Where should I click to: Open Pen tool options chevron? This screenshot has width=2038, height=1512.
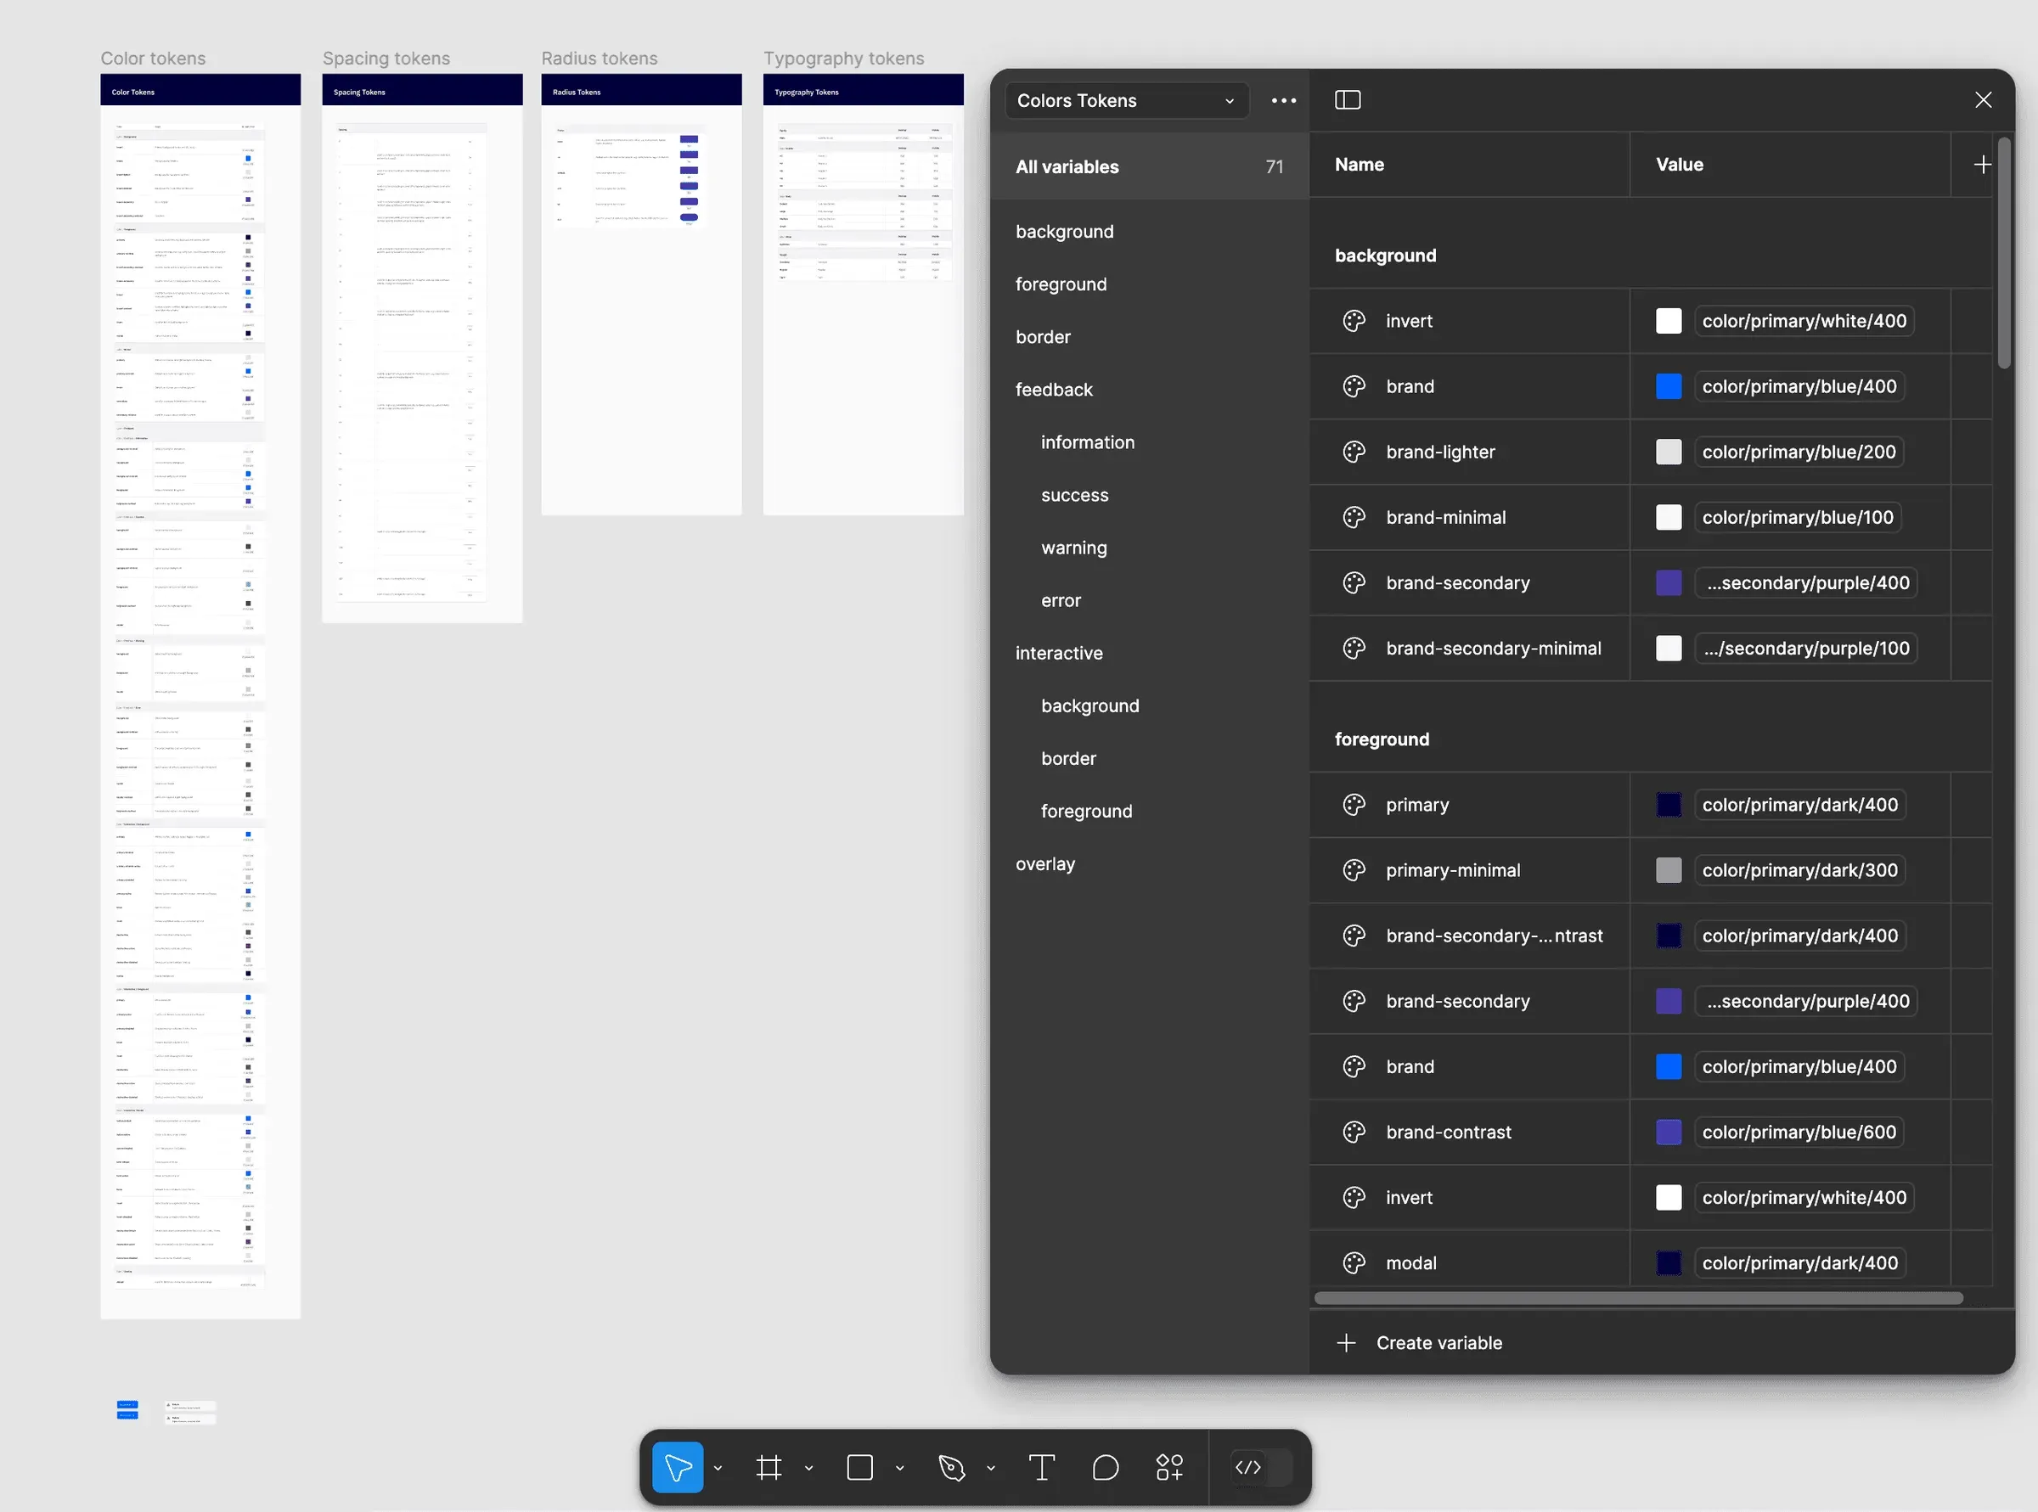pyautogui.click(x=991, y=1468)
